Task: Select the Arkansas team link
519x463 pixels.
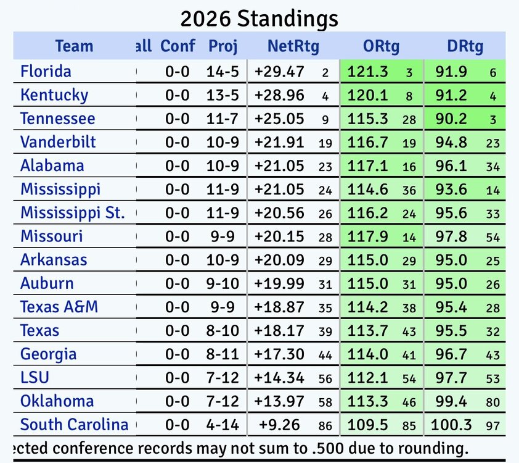Action: (x=54, y=260)
